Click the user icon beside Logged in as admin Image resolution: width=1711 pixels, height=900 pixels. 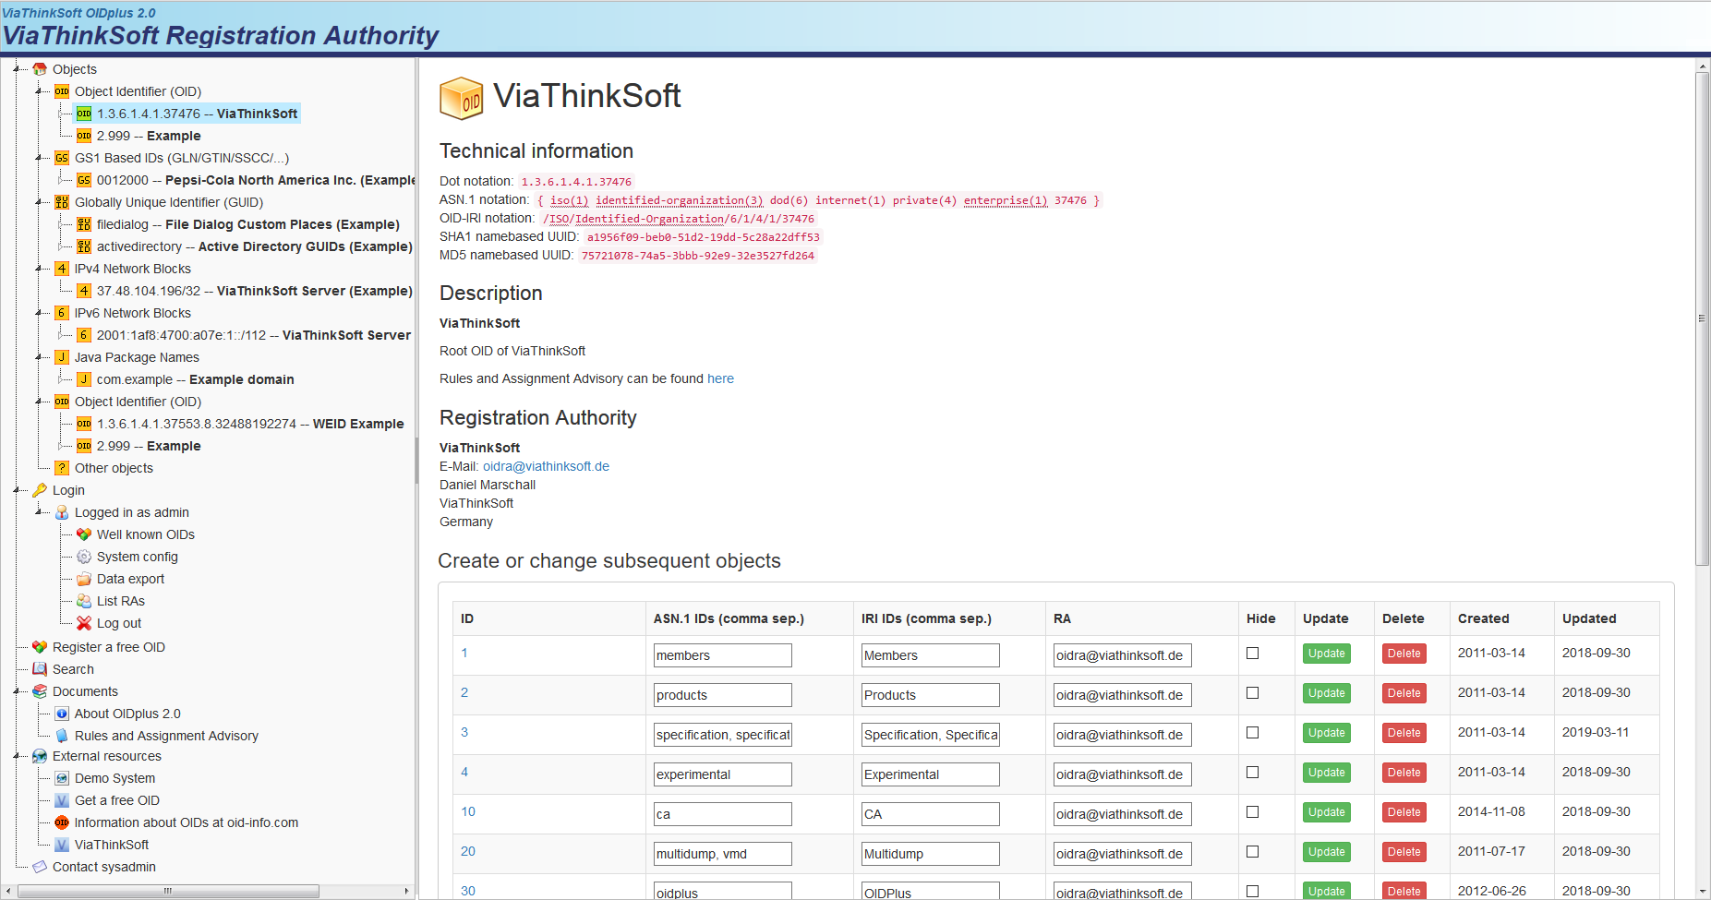click(x=62, y=512)
